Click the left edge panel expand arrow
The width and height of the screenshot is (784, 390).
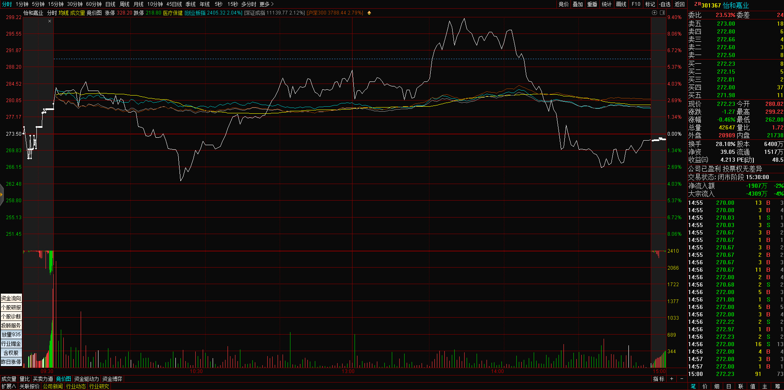pyautogui.click(x=2, y=194)
